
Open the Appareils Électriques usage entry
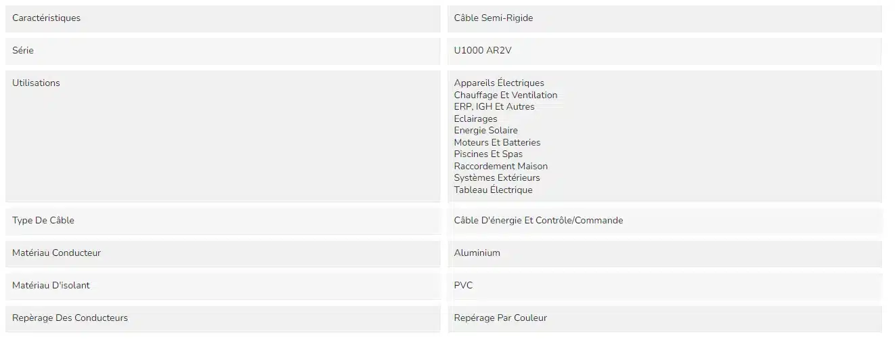click(x=499, y=83)
